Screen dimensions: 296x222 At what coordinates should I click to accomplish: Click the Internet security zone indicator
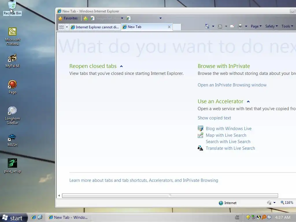pos(227,203)
